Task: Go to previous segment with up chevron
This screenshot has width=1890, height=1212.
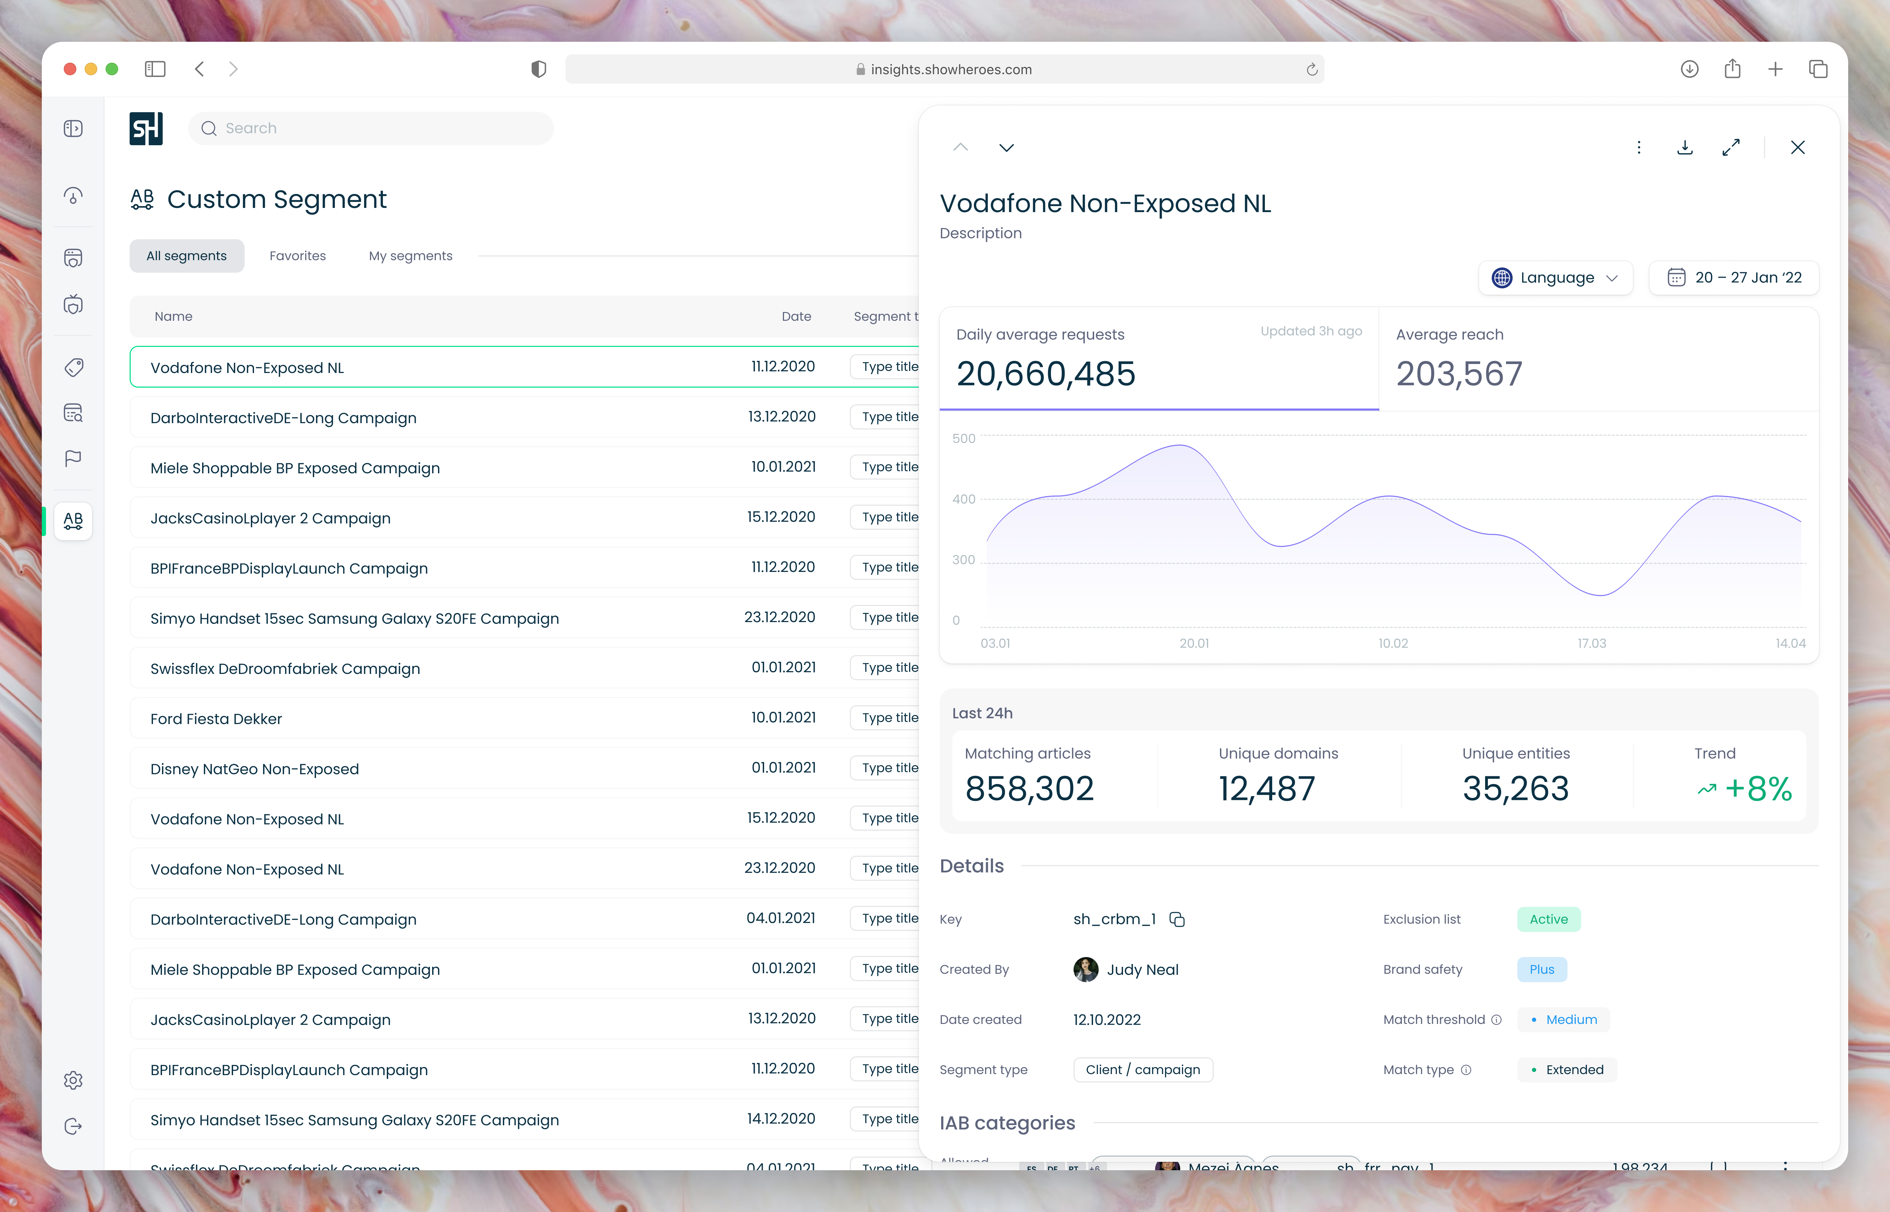Action: coord(960,147)
